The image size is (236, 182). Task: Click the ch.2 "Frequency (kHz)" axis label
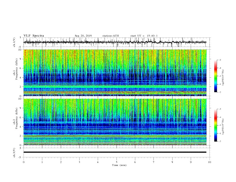click(x=17, y=118)
